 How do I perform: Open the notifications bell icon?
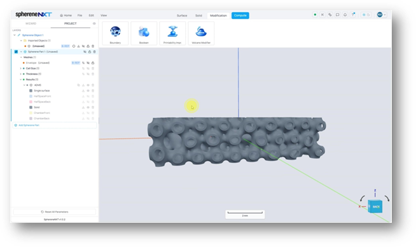tap(345, 15)
